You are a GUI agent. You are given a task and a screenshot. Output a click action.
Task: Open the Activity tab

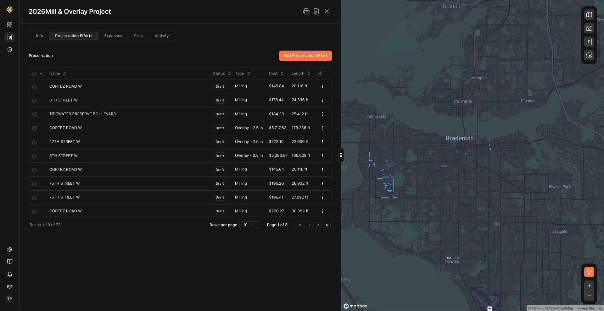pyautogui.click(x=162, y=36)
